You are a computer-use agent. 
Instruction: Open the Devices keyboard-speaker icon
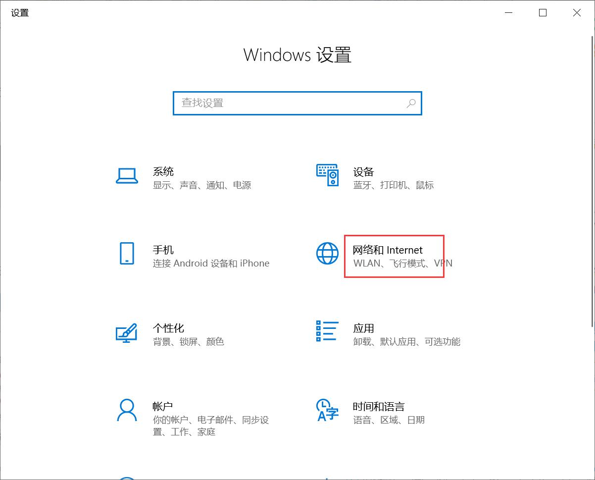pos(327,175)
